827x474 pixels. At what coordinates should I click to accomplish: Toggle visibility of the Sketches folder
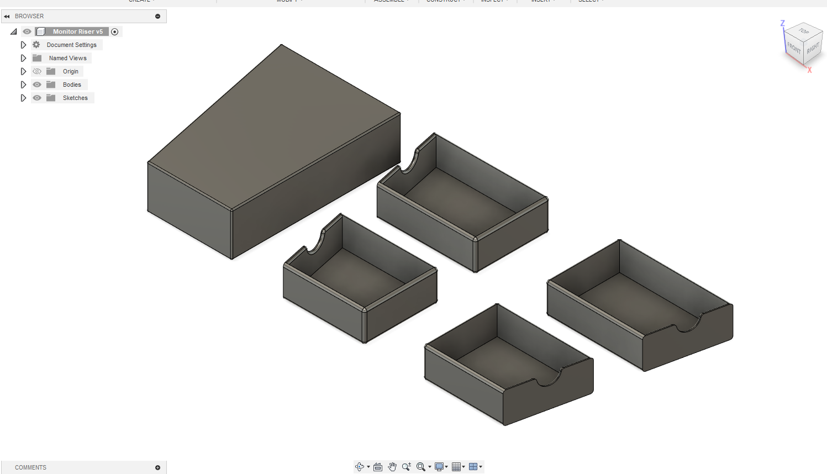36,97
